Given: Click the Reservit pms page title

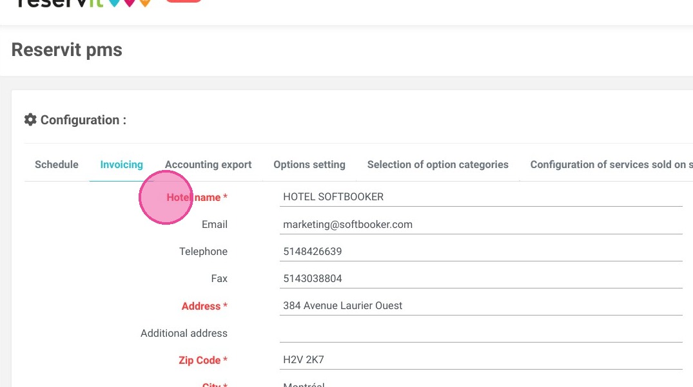Looking at the screenshot, I should pyautogui.click(x=67, y=50).
